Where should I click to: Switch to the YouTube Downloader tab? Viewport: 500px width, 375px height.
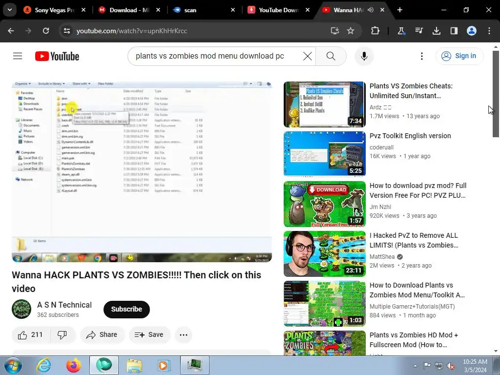279,10
